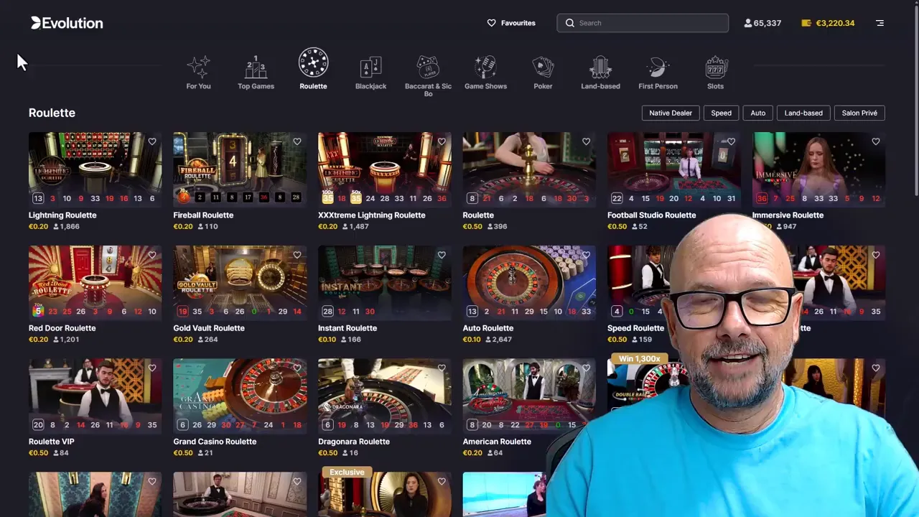Click the Exclusive-tagged game thumbnail

click(385, 494)
